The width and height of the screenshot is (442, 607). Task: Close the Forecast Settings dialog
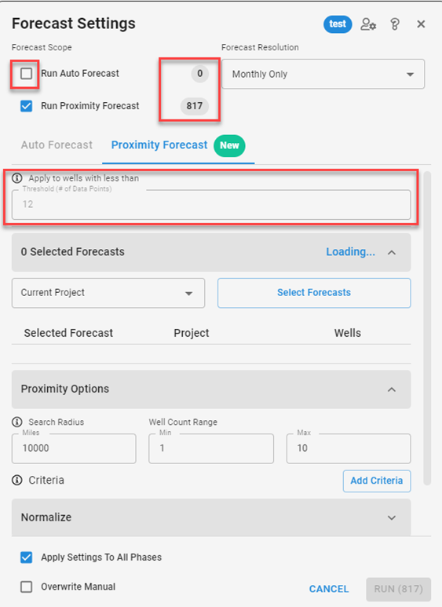(421, 24)
